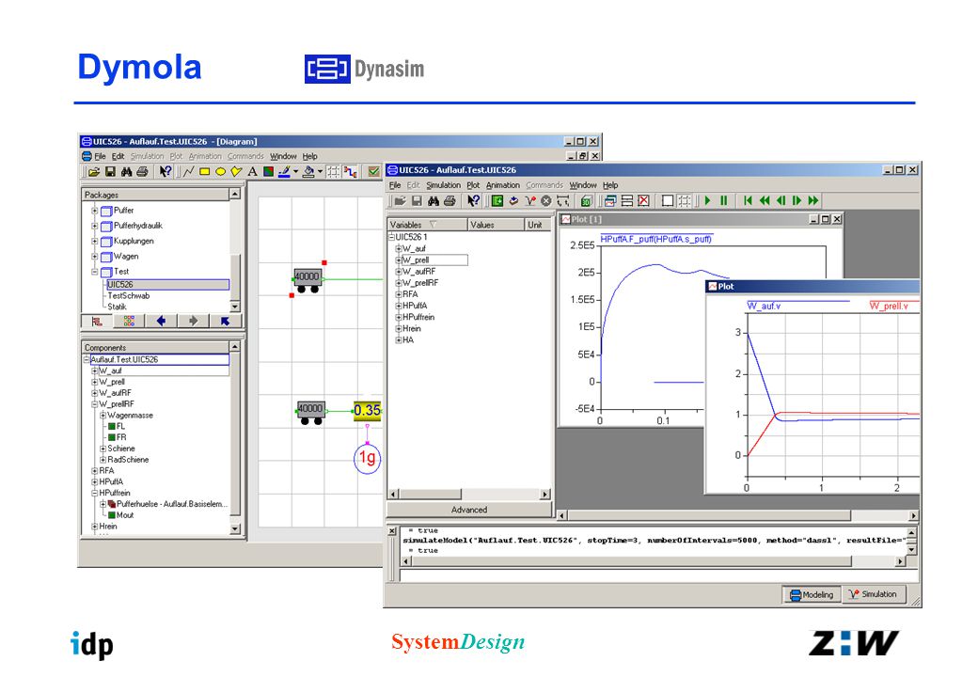Click the fill color bucket tool
This screenshot has height=677, width=978.
point(308,171)
